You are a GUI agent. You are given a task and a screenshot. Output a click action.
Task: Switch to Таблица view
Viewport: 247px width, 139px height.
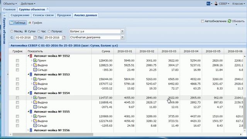coord(18,23)
